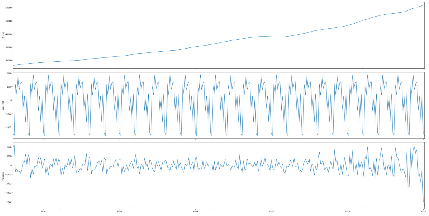Pick the -4000 tick on Residual plot

tap(9, 202)
